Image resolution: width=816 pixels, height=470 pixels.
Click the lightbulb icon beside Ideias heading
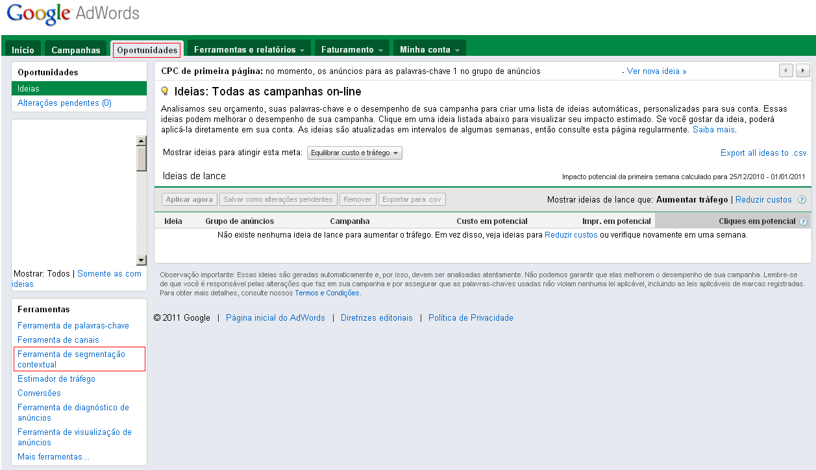click(x=165, y=92)
